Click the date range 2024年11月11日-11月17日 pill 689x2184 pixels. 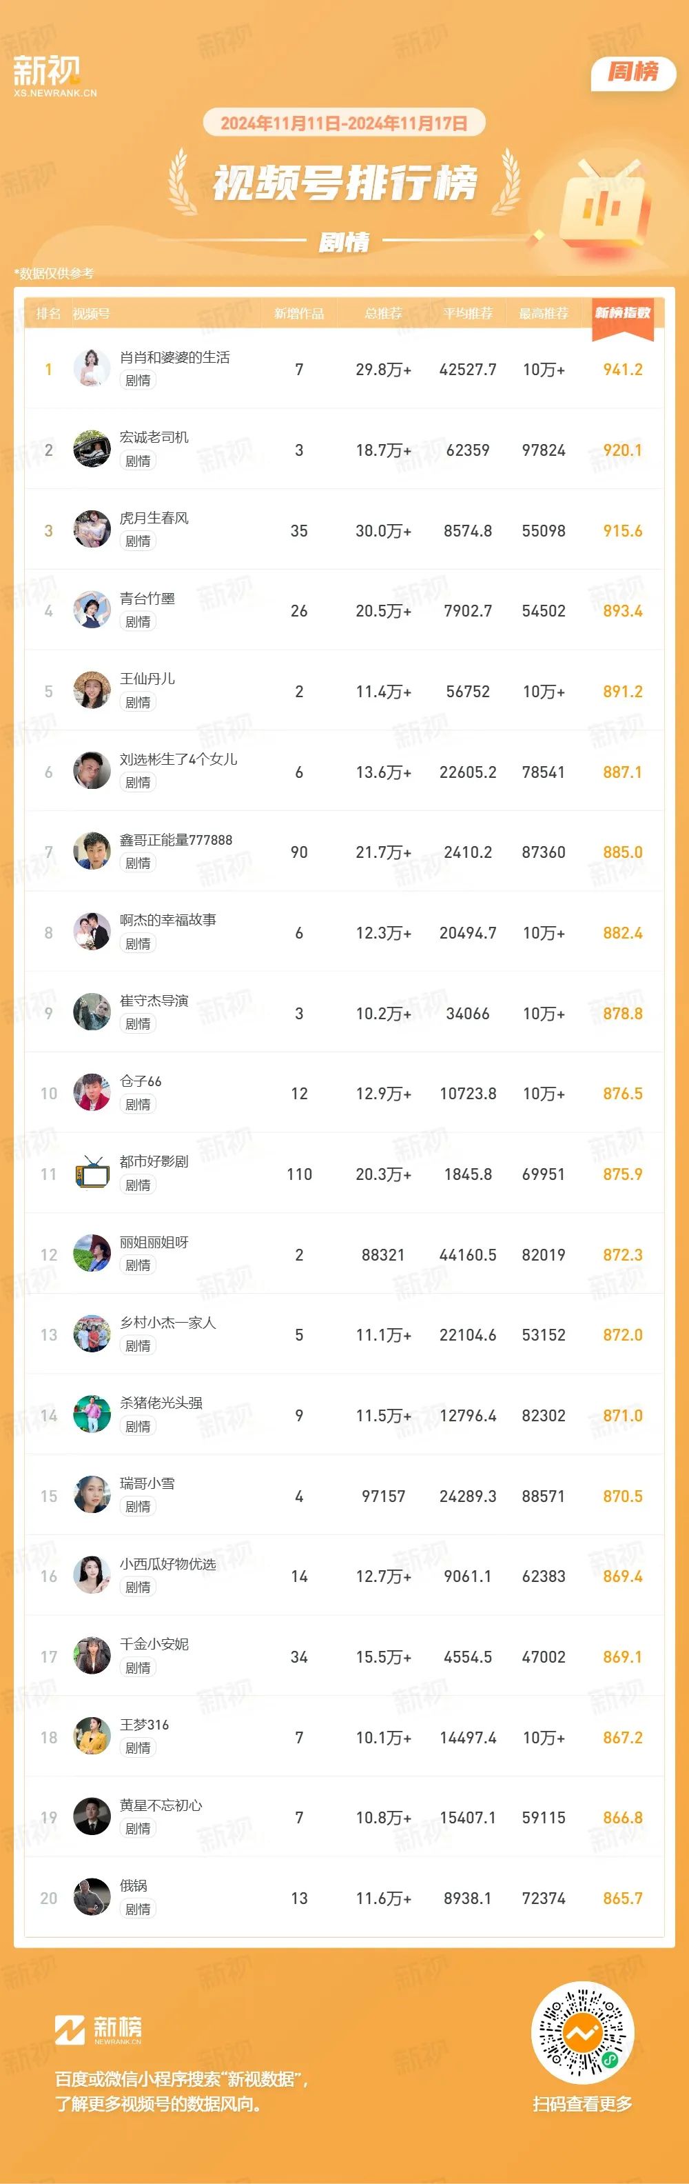[x=344, y=123]
